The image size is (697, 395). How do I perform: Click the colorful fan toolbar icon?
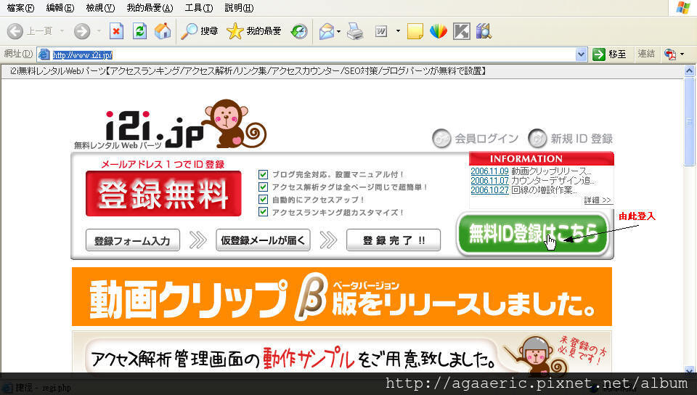[439, 31]
